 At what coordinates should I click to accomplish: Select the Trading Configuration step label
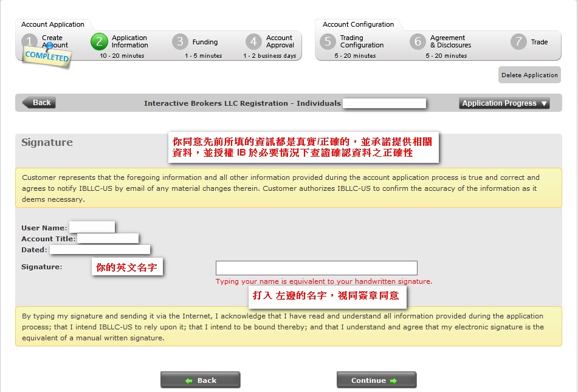362,41
